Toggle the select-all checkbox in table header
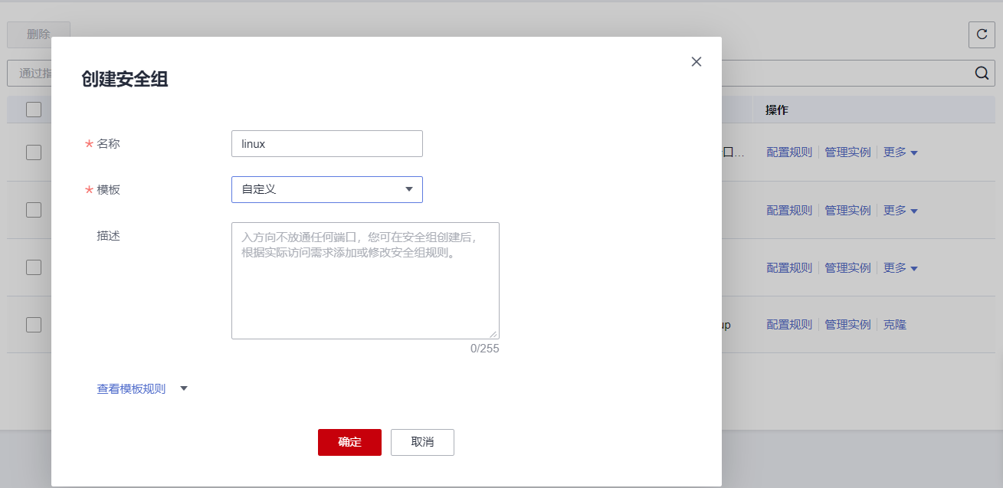 tap(33, 109)
